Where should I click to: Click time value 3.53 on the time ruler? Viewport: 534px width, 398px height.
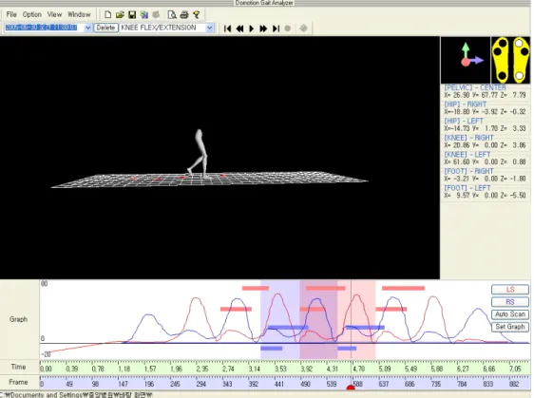(280, 370)
